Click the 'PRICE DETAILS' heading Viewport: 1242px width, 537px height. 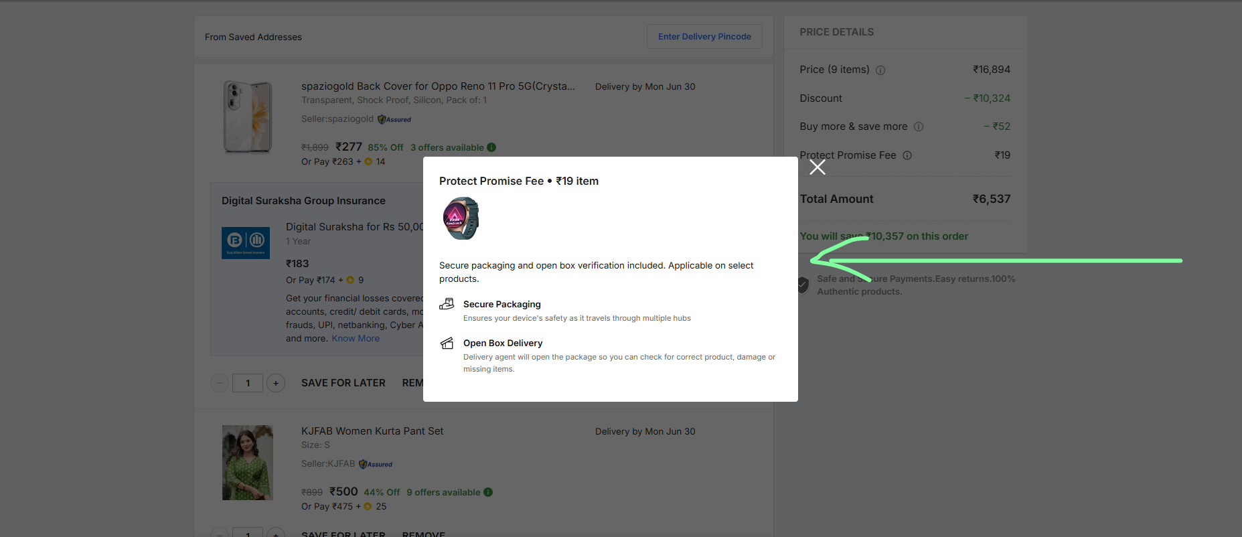coord(836,32)
